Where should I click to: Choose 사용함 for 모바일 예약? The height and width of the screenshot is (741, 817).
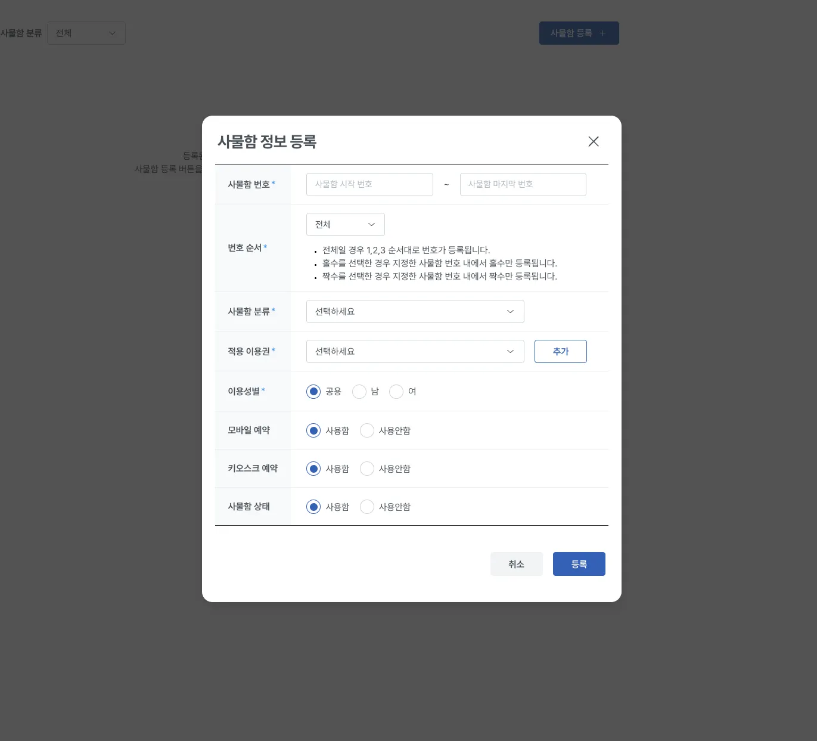click(313, 430)
